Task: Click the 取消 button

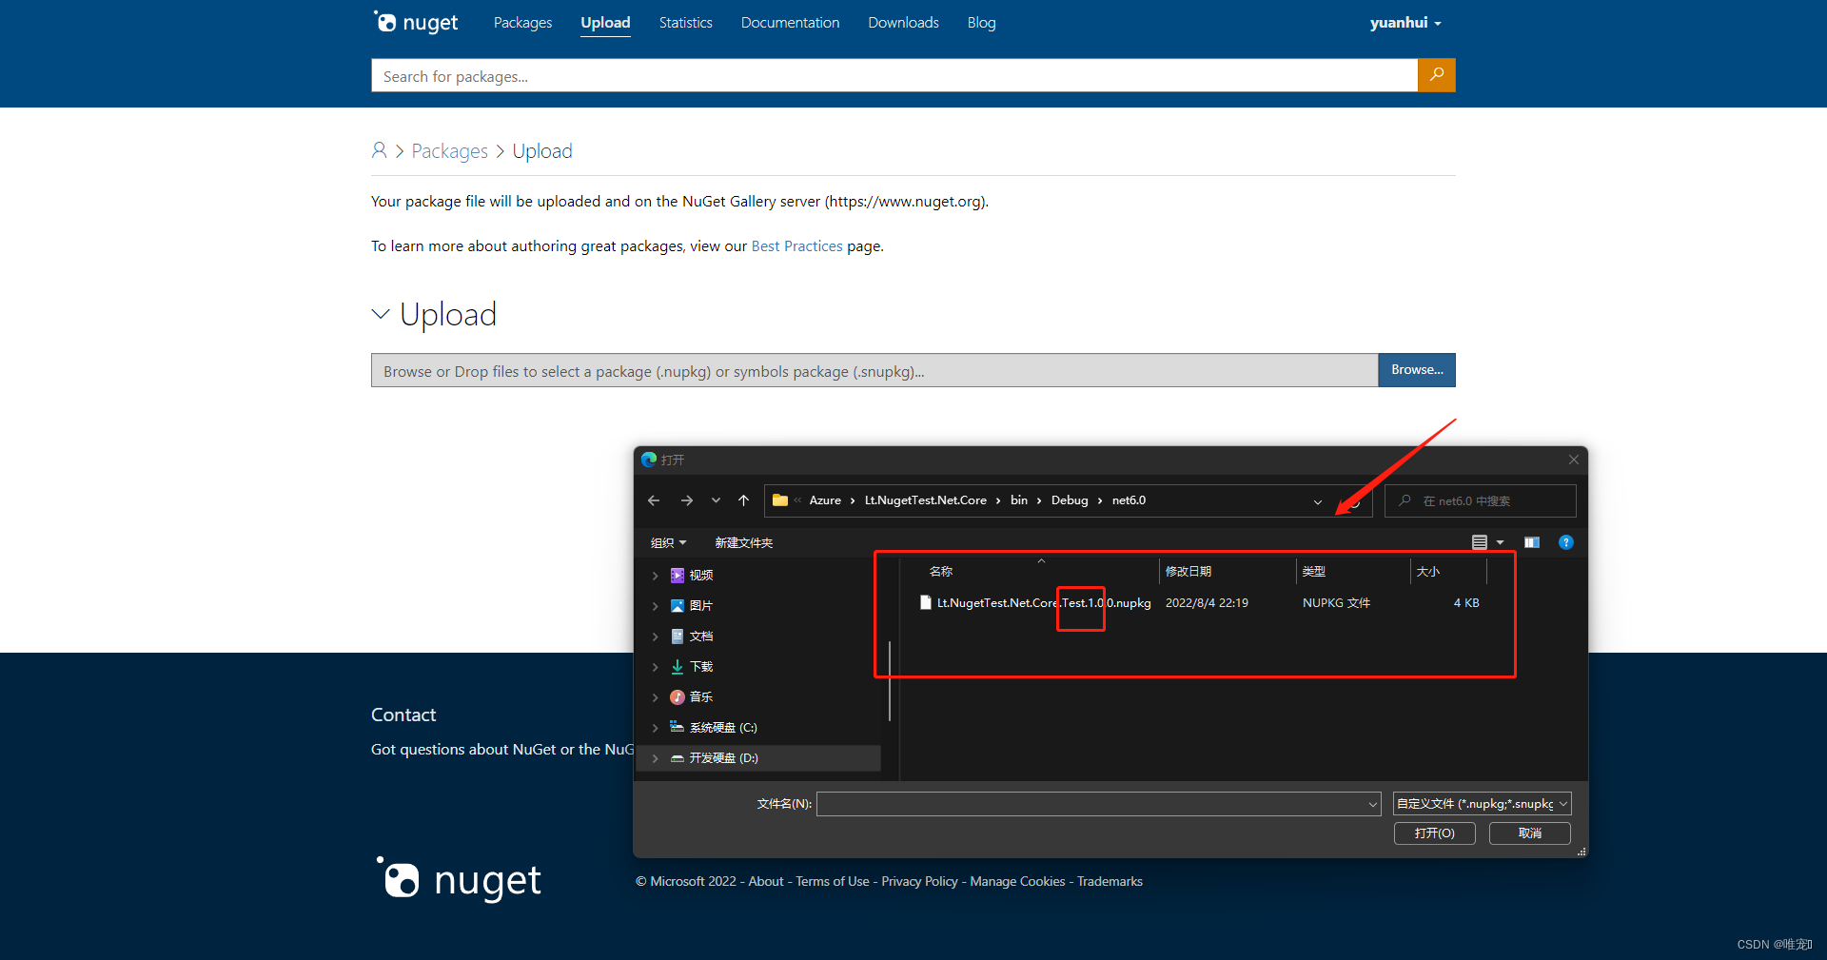Action: click(1529, 833)
